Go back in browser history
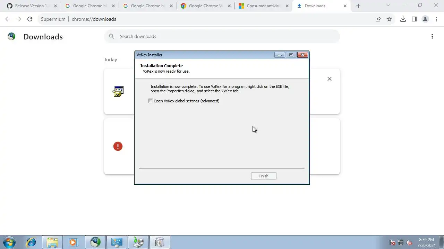The image size is (444, 249). 8,19
